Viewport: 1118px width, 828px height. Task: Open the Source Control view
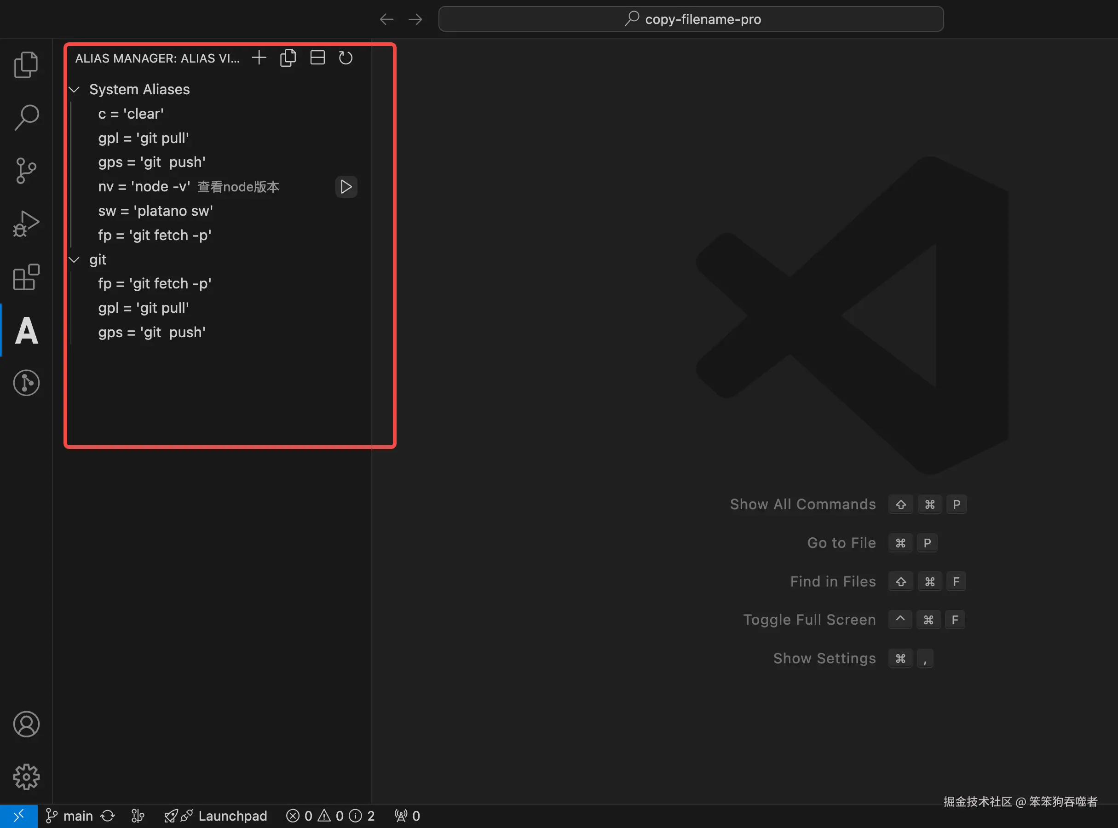tap(26, 171)
